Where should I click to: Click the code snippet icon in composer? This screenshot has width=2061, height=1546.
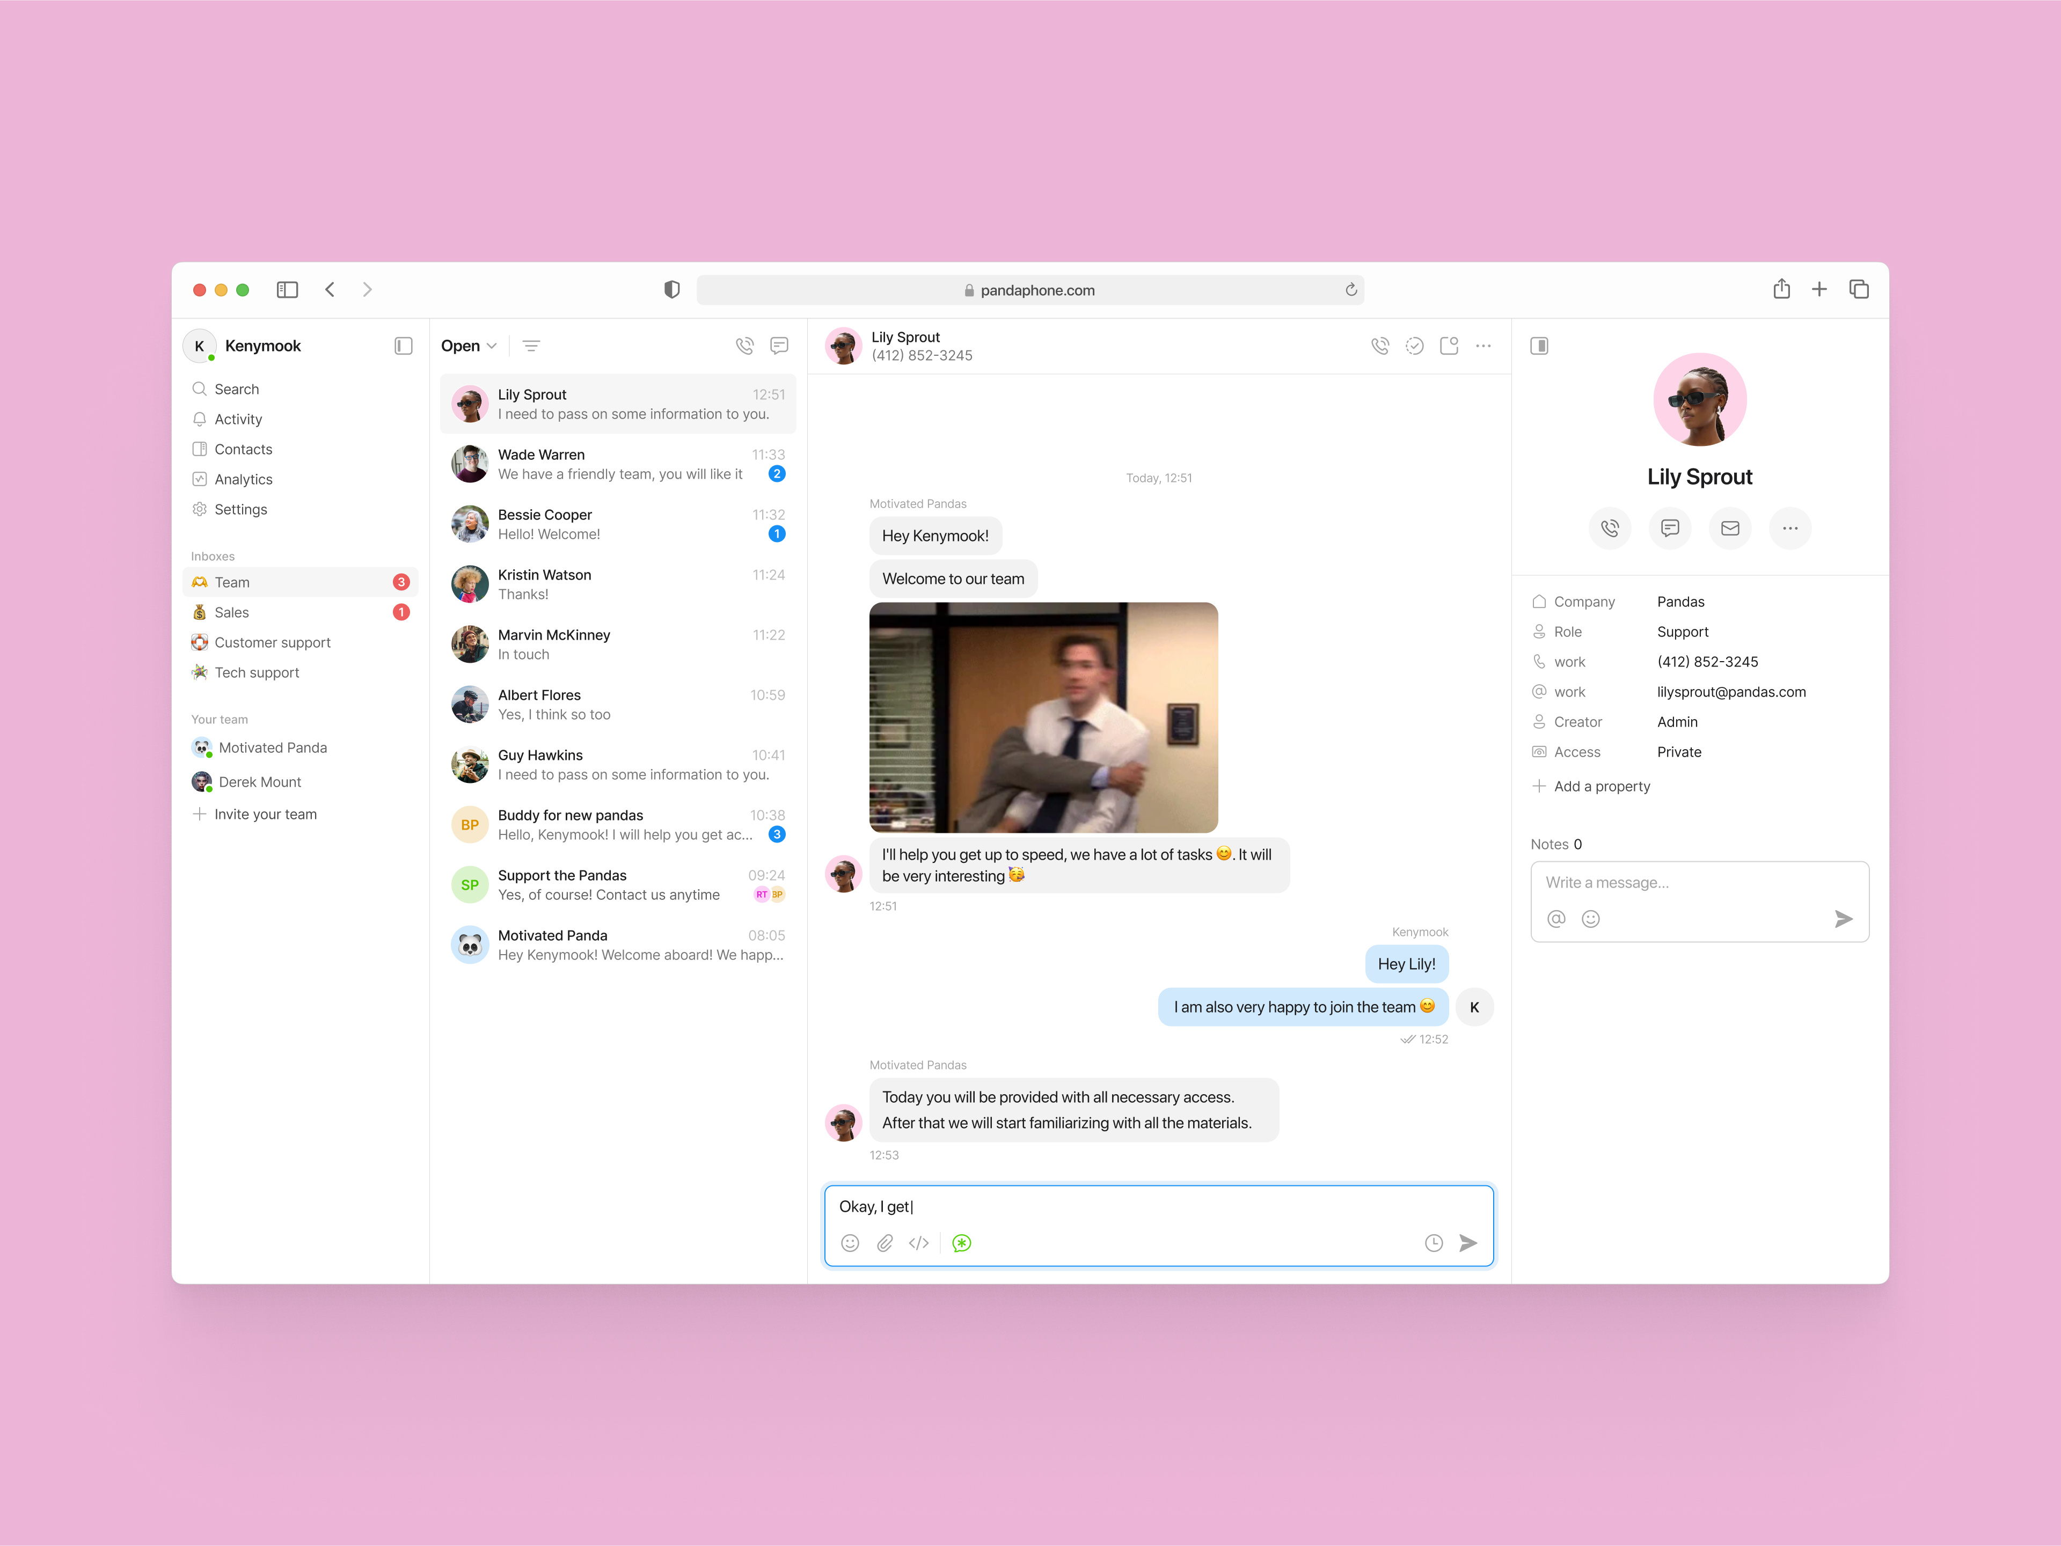tap(919, 1242)
